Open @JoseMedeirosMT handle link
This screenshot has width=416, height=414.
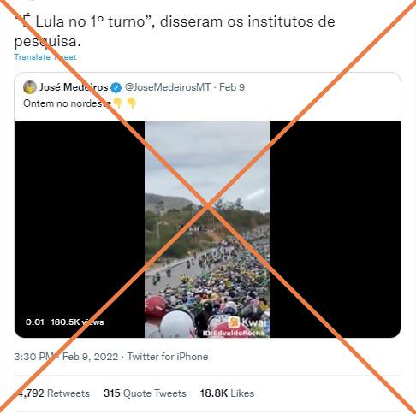point(168,87)
